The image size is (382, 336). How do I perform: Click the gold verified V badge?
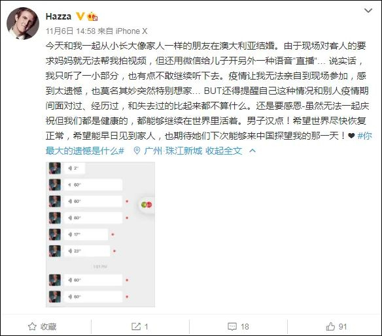80,16
